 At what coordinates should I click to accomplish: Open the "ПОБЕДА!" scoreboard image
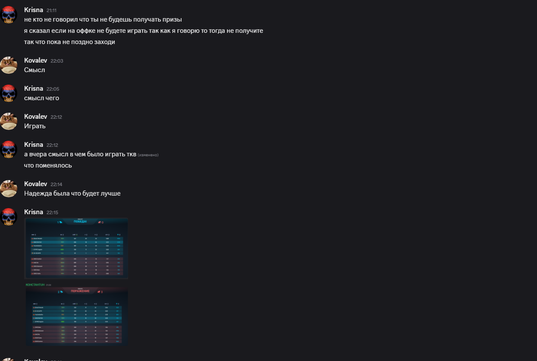click(76, 248)
